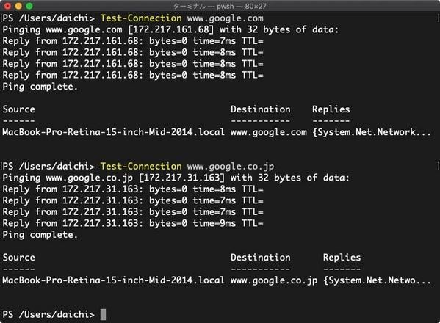Click the second Replies column header

pos(342,258)
